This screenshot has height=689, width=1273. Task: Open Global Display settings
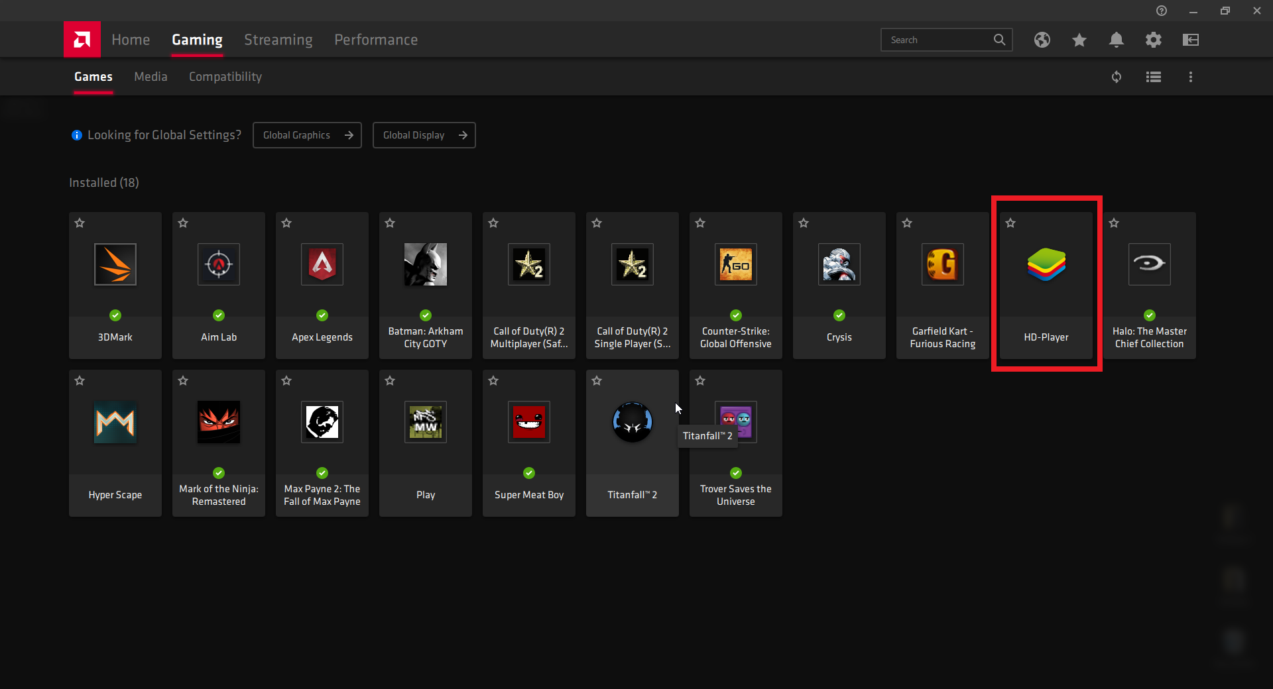[424, 135]
